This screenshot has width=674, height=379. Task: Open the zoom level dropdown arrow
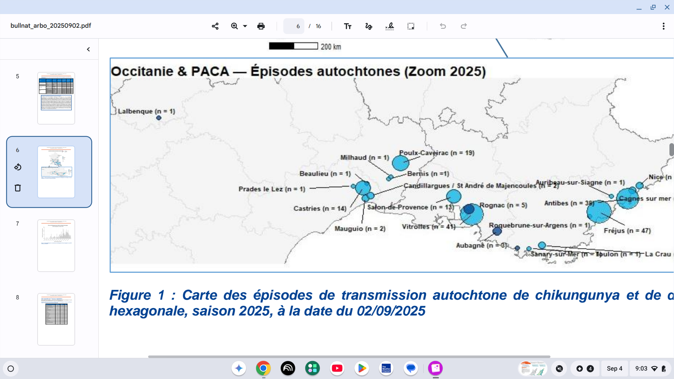click(x=245, y=26)
